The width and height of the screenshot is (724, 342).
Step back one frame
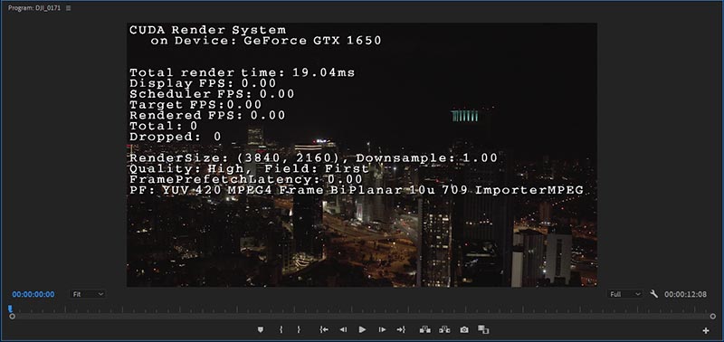(x=343, y=329)
